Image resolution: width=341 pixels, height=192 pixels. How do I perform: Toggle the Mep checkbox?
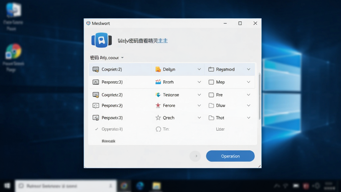(211, 82)
